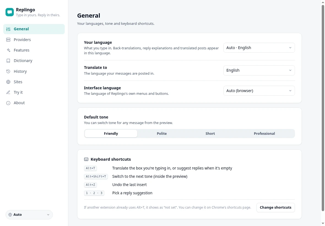Image resolution: width=325 pixels, height=226 pixels.
Task: Click the 1 · 2 · 3 shortcut label
Action: [x=94, y=193]
